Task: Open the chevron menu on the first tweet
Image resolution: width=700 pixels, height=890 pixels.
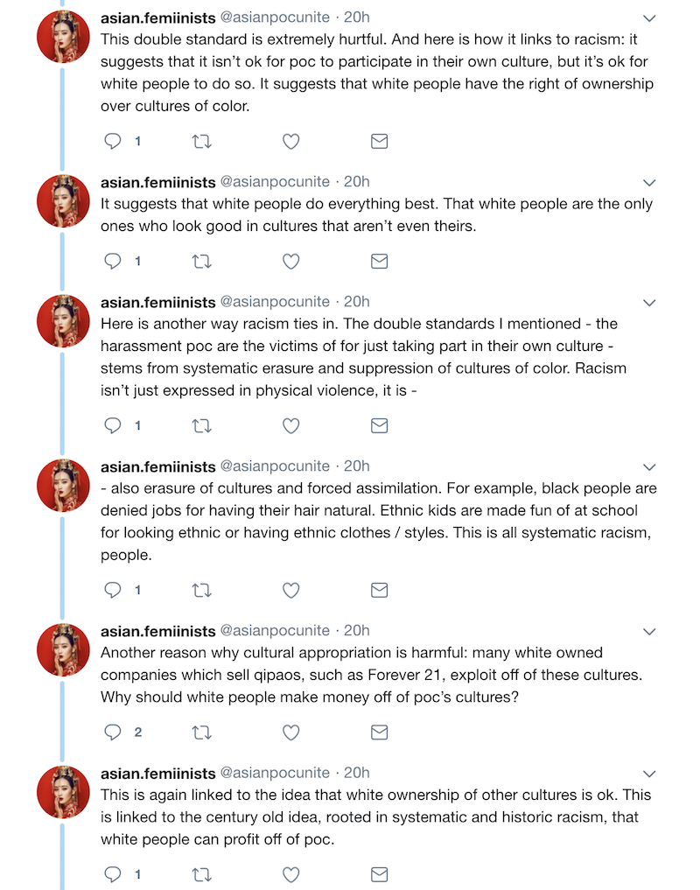Action: tap(649, 18)
